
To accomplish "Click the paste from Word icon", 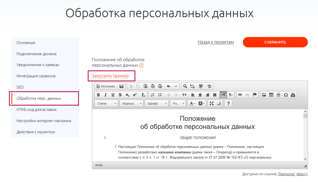I will [x=160, y=86].
